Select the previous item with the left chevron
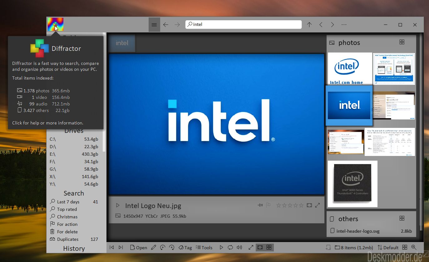Screen dimensions: 429x262 (x=321, y=25)
